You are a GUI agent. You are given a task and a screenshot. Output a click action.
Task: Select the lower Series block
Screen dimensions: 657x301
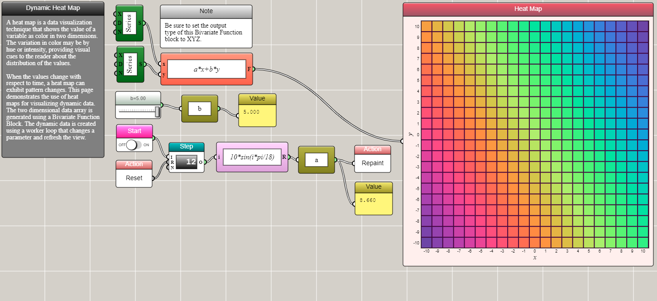coord(130,64)
